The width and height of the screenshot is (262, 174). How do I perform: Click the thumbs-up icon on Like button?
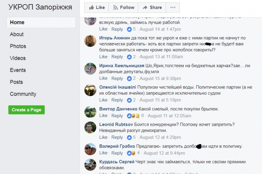[91, 7]
